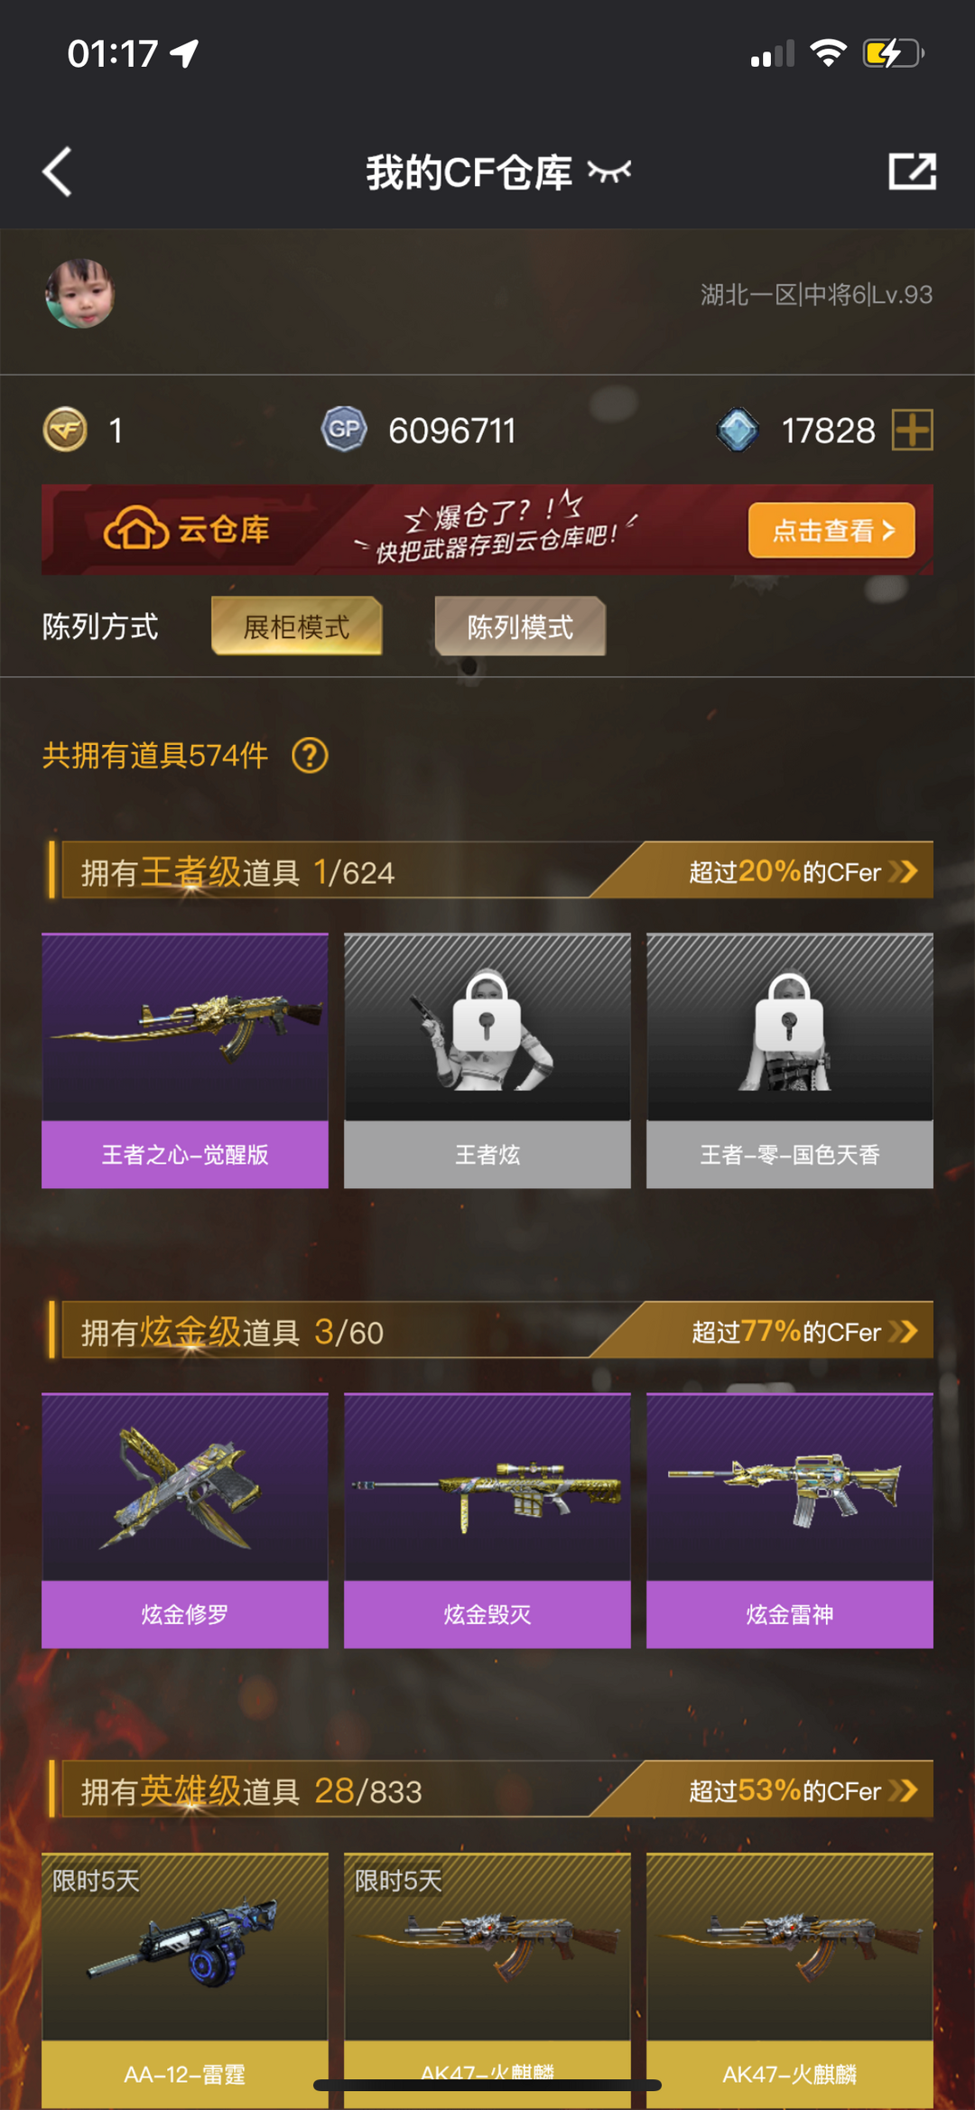
Task: Open the 云仓库 banner
Action: [487, 530]
